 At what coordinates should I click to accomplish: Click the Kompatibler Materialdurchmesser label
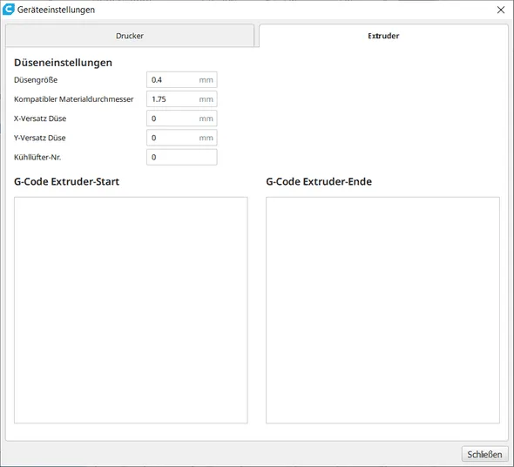74,99
